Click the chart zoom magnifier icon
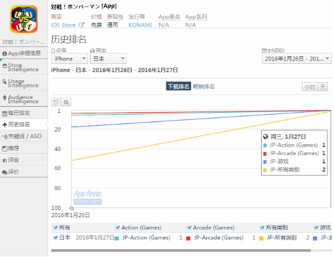The height and width of the screenshot is (257, 334). coord(66,102)
